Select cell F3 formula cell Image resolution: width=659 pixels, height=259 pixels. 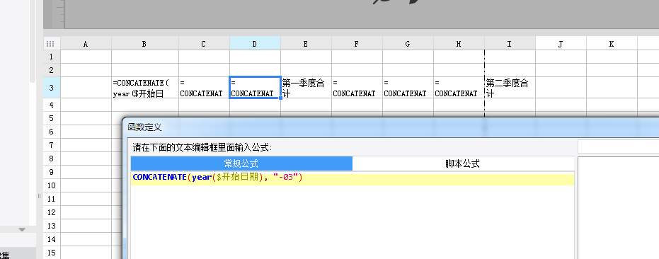click(x=357, y=88)
